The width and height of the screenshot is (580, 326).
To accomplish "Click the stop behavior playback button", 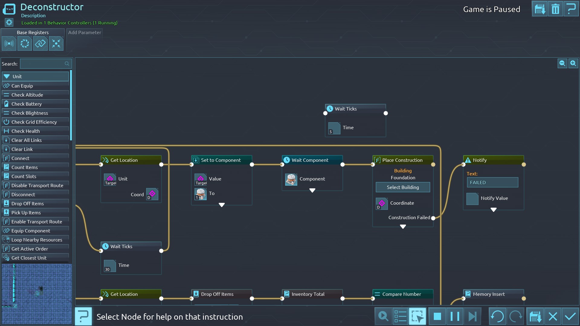I will tap(437, 316).
